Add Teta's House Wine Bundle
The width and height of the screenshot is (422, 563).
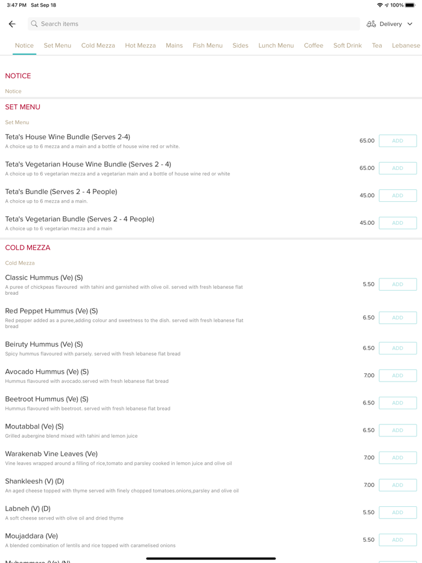[397, 141]
